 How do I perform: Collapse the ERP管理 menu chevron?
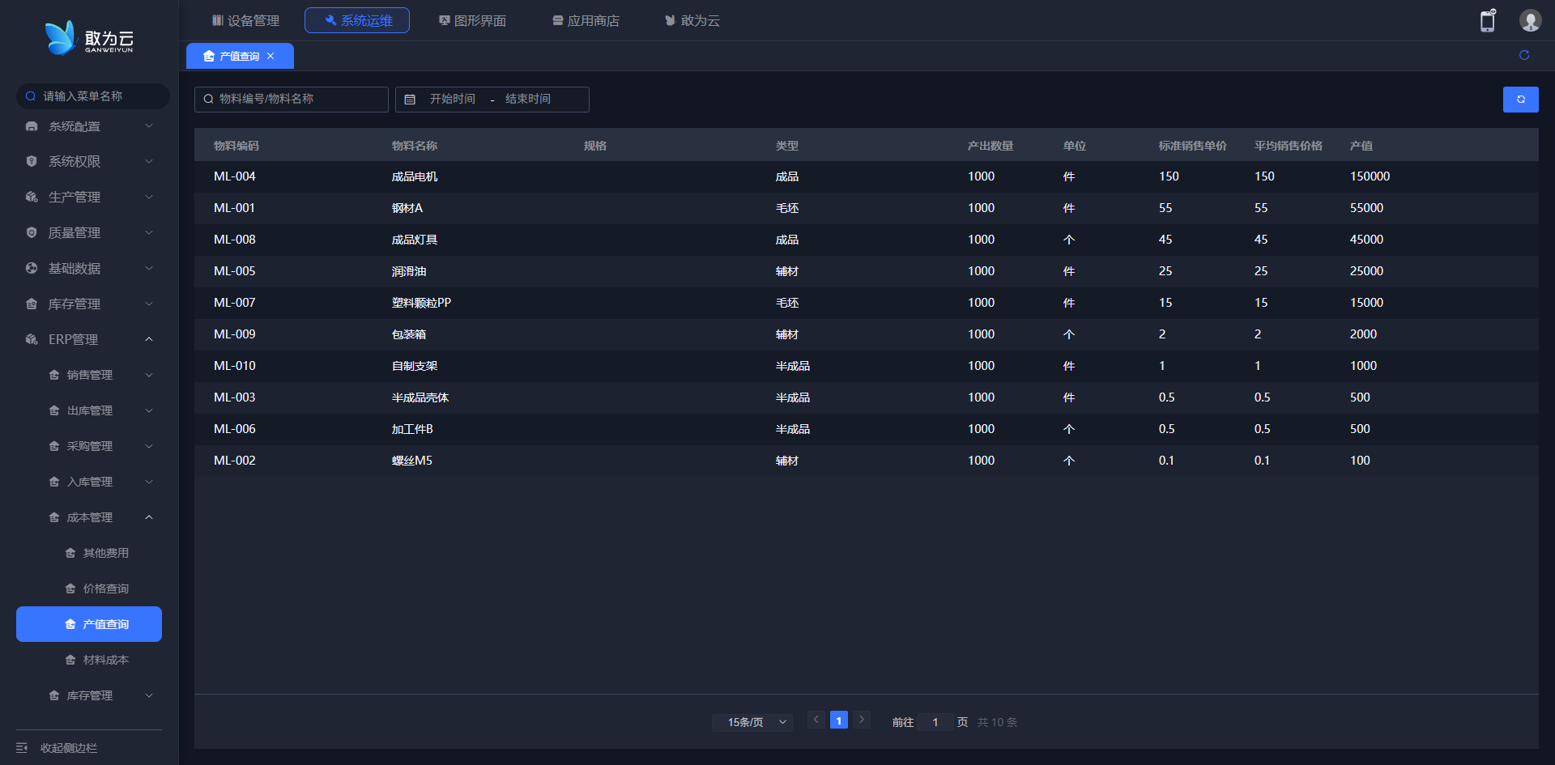149,339
